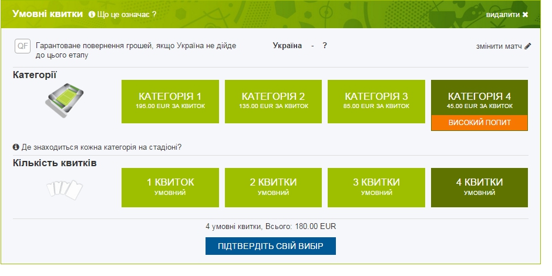Image resolution: width=552 pixels, height=276 pixels.
Task: Click the "видалити" text link
Action: click(502, 15)
